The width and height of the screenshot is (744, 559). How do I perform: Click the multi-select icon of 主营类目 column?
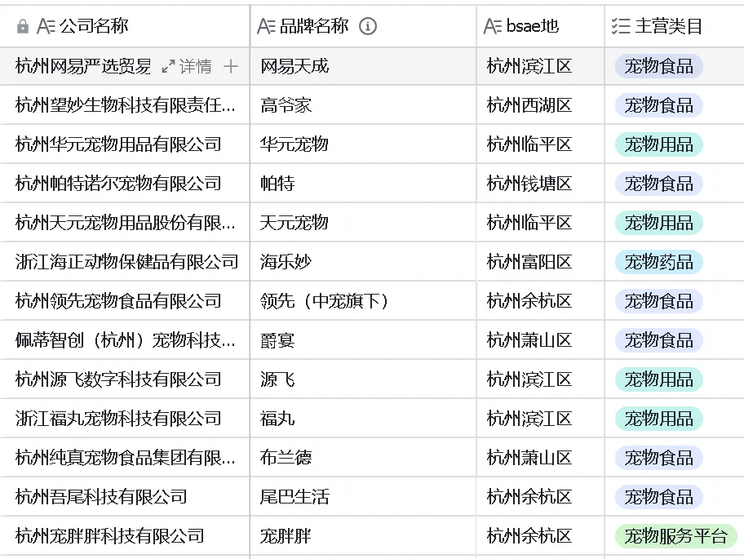[x=621, y=26]
